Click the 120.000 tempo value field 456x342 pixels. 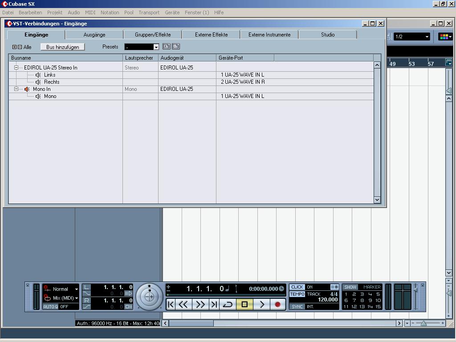[328, 300]
